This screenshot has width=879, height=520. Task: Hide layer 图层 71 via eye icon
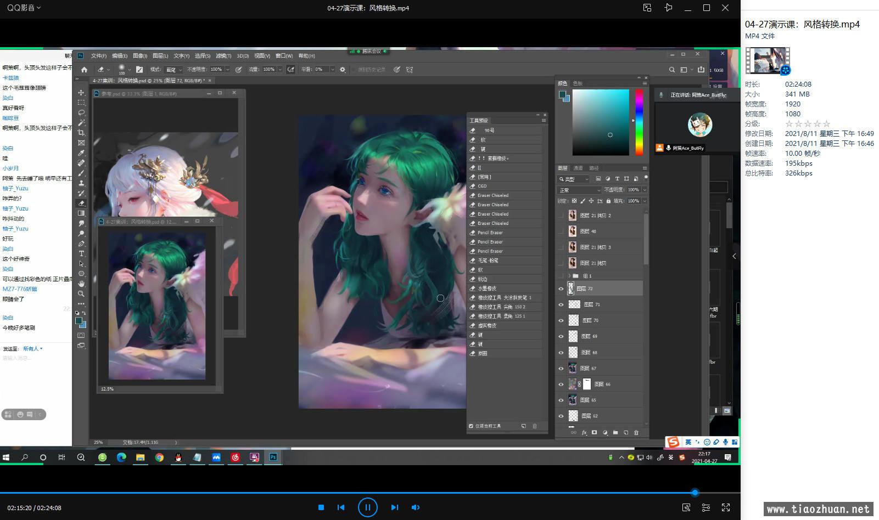[561, 304]
